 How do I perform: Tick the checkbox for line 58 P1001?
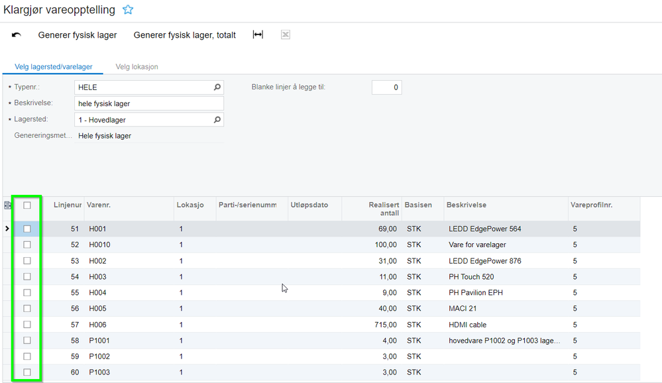[x=27, y=341]
